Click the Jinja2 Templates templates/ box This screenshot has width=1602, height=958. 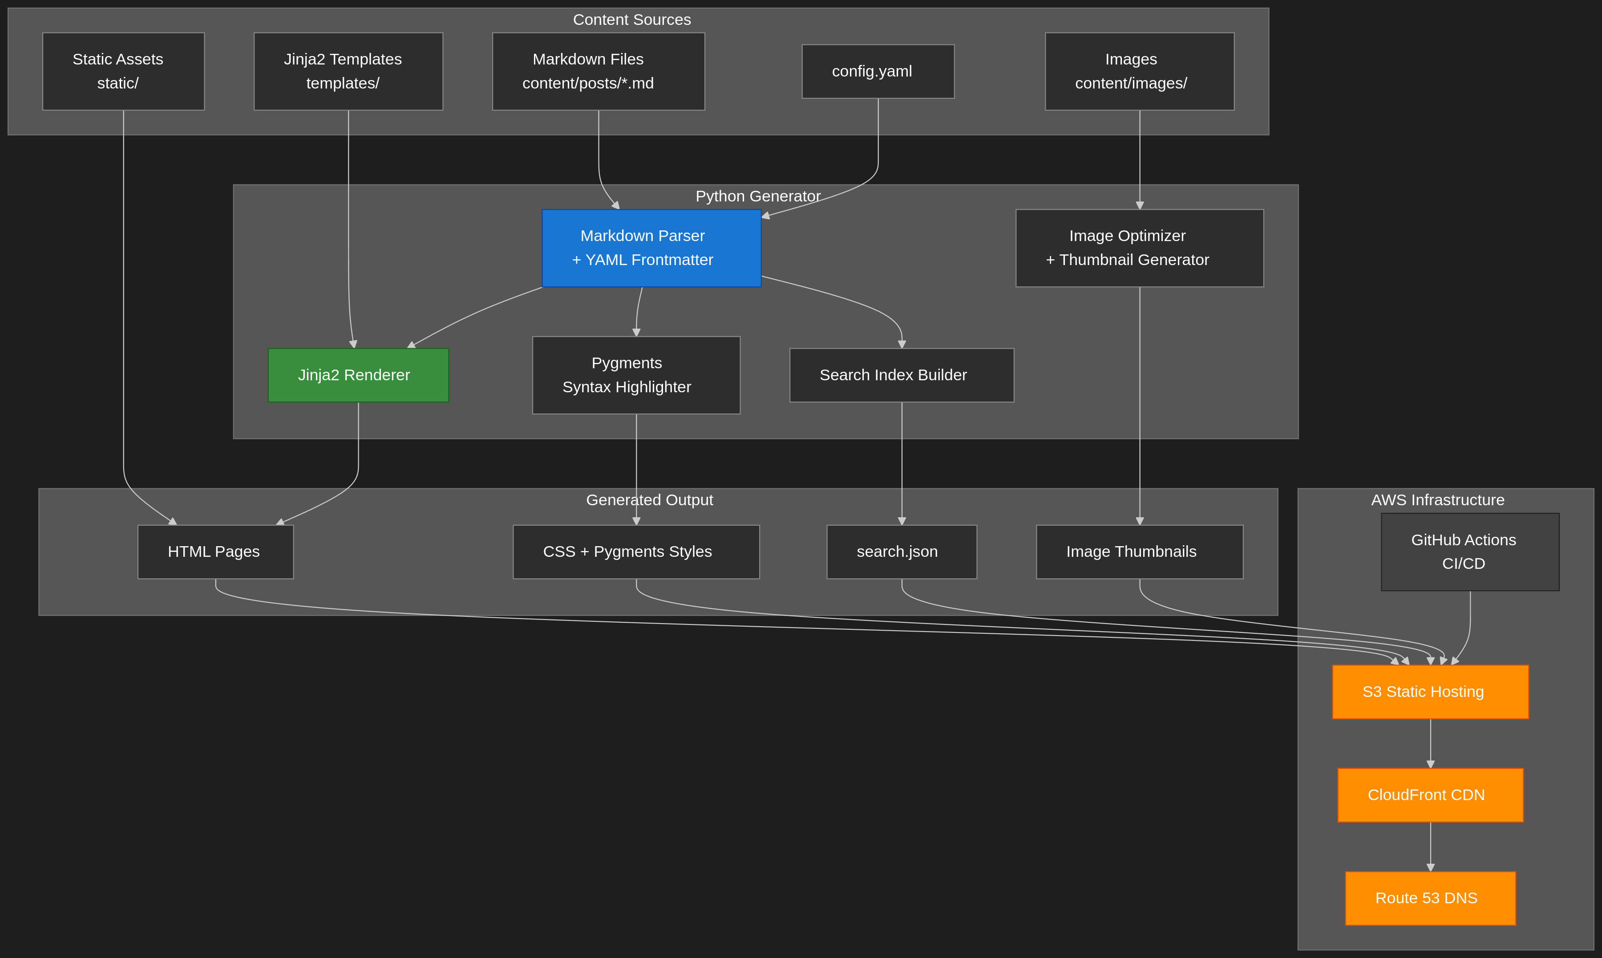(x=348, y=71)
